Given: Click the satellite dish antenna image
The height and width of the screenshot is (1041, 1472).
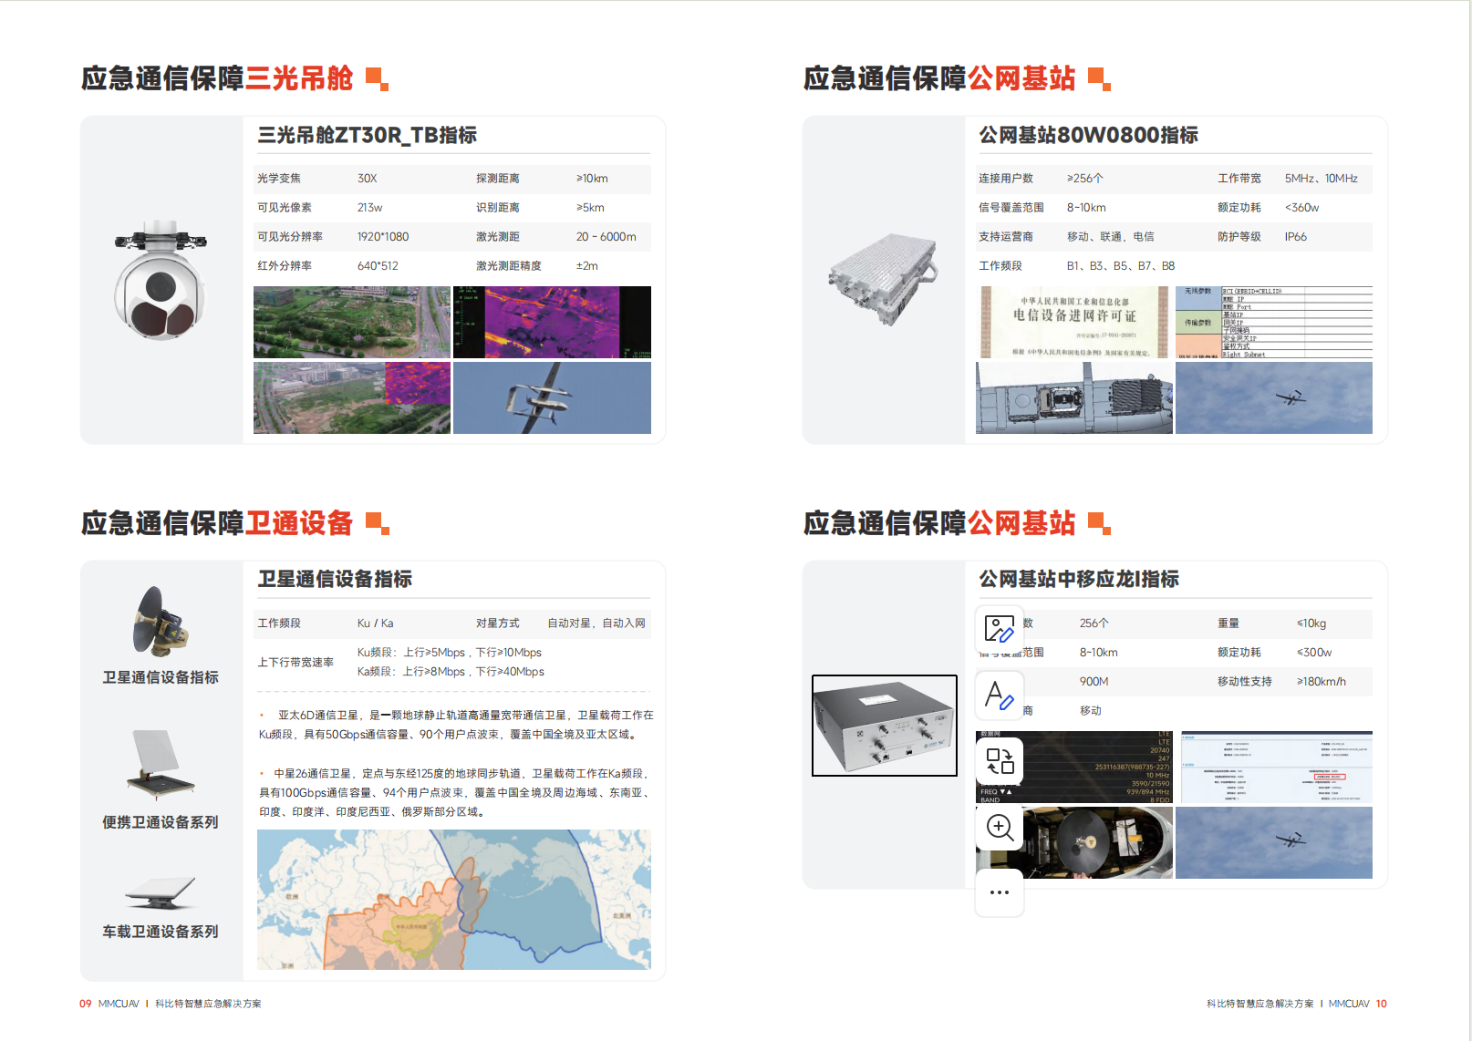Looking at the screenshot, I should click(161, 622).
